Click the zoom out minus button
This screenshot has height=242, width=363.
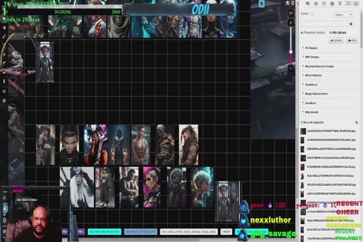pos(291,68)
